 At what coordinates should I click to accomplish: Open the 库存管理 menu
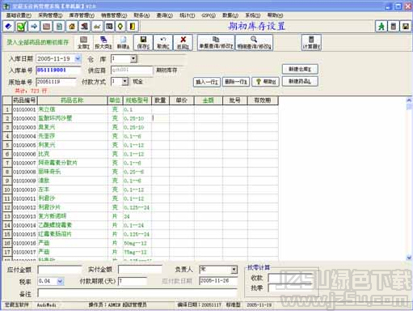pos(82,15)
